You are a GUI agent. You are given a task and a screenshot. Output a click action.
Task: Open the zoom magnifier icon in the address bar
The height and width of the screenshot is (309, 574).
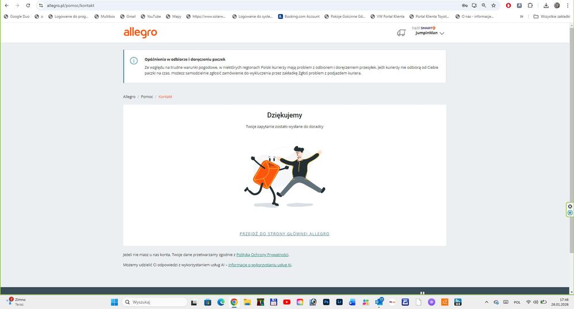(484, 6)
